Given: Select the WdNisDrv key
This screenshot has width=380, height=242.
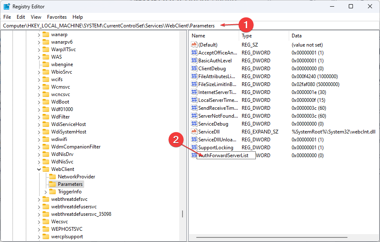Looking at the screenshot, I should coord(62,154).
